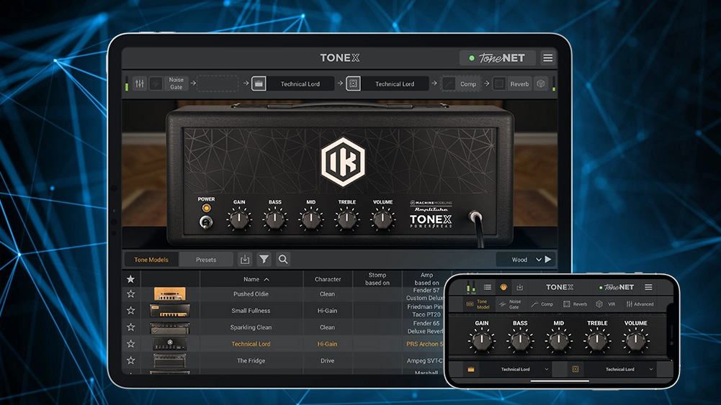This screenshot has height=405, width=721.
Task: Select the phone Reverb tab
Action: tap(576, 304)
